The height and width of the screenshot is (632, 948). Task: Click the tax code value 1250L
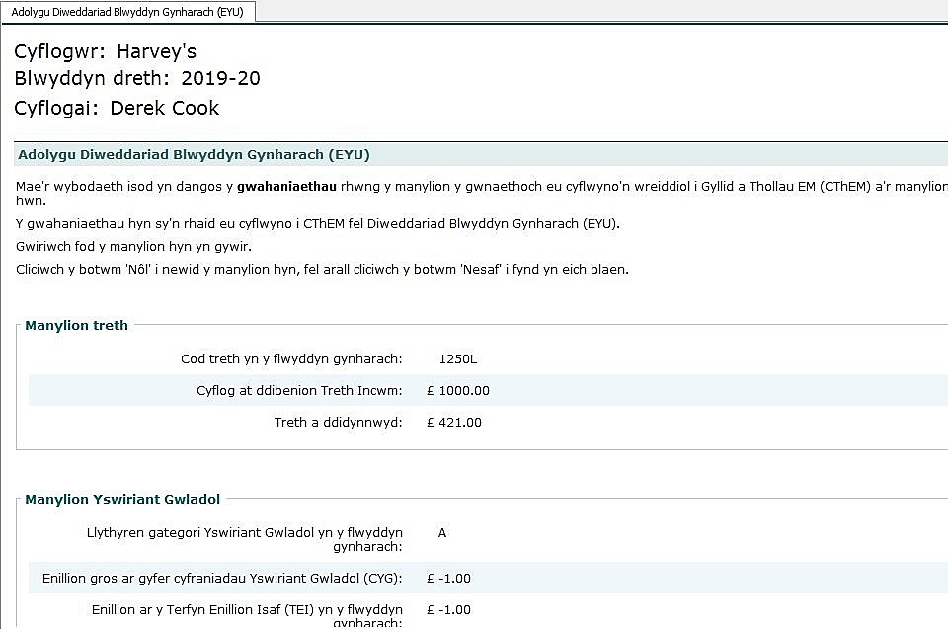pyautogui.click(x=458, y=358)
